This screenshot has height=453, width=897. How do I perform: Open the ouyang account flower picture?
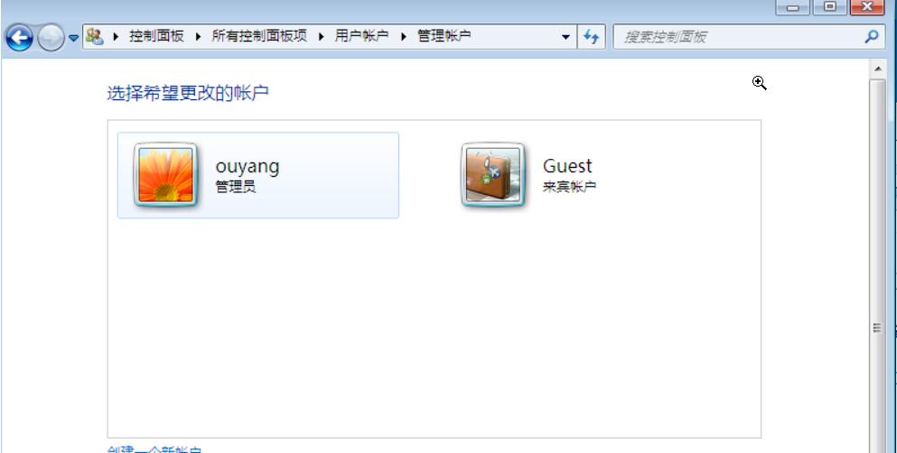click(165, 175)
